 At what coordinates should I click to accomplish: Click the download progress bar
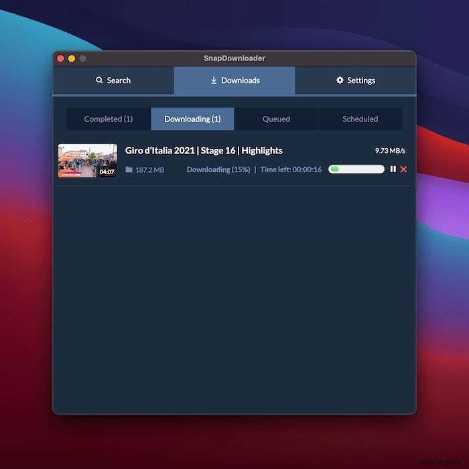coord(356,170)
